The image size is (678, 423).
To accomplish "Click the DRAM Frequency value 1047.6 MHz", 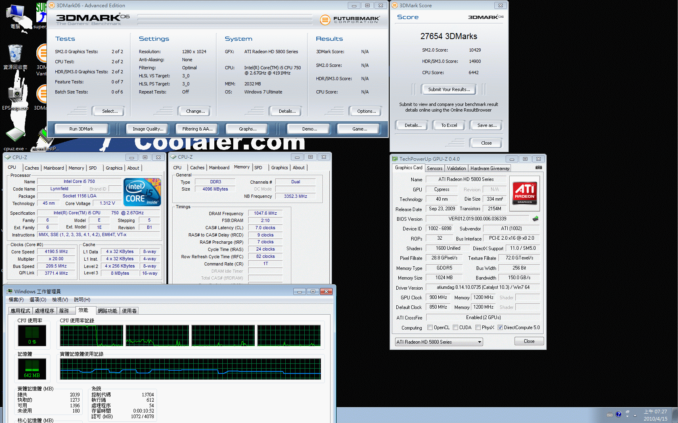I will pyautogui.click(x=265, y=213).
